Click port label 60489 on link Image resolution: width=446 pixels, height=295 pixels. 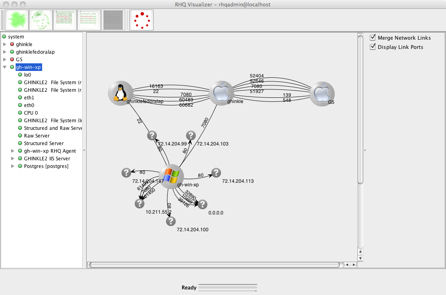[187, 100]
